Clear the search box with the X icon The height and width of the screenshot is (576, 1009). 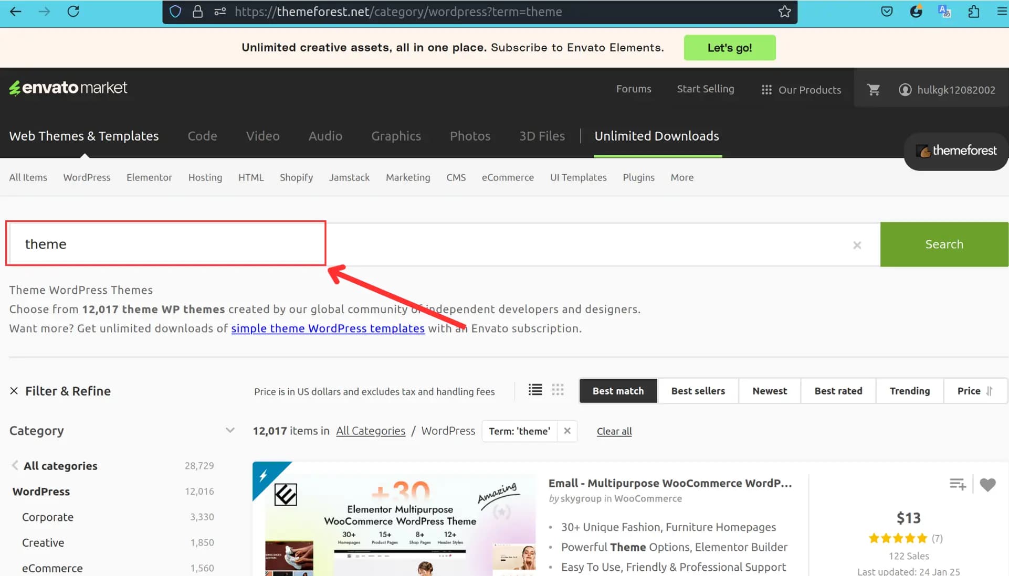click(x=857, y=245)
